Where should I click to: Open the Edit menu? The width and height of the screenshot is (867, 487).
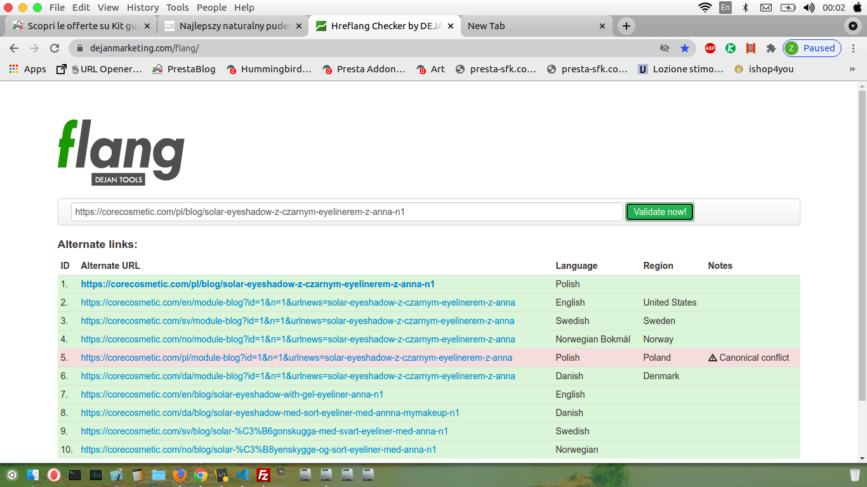pos(81,8)
